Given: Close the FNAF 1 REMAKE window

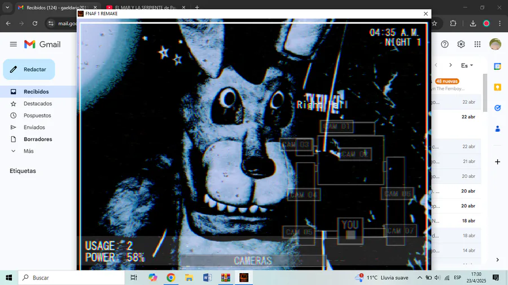Looking at the screenshot, I should click(426, 14).
